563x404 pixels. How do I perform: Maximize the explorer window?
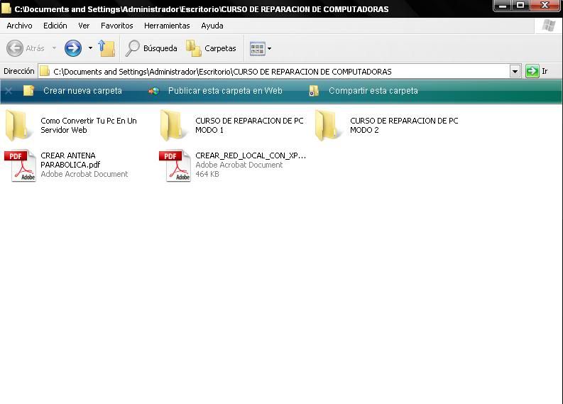[x=520, y=6]
